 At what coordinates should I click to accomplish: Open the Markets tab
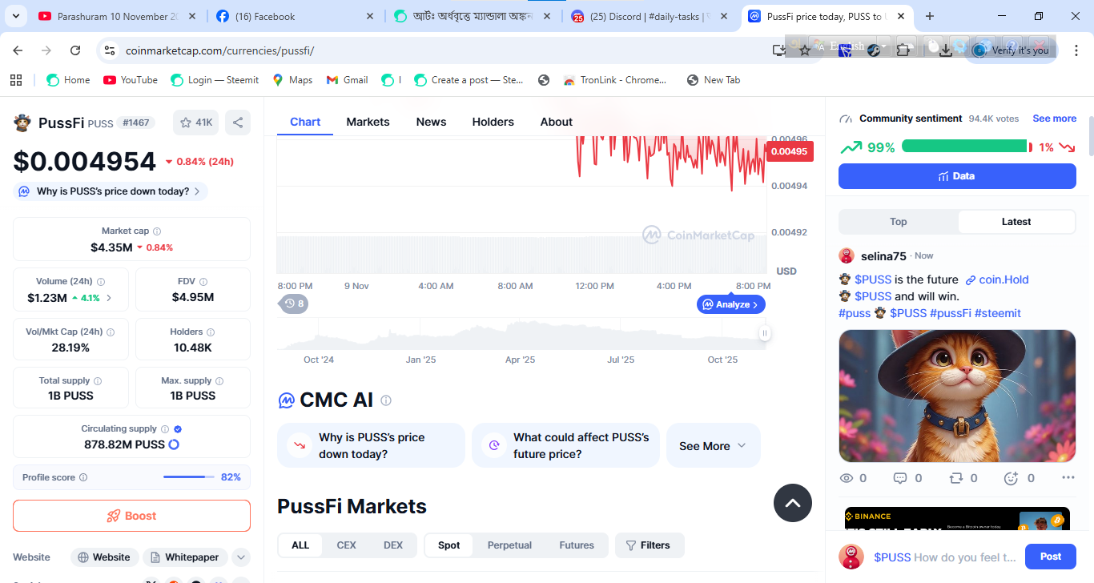point(368,122)
